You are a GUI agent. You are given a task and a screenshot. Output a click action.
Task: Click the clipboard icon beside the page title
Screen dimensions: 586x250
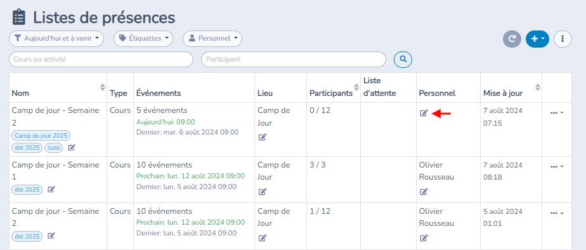[18, 17]
